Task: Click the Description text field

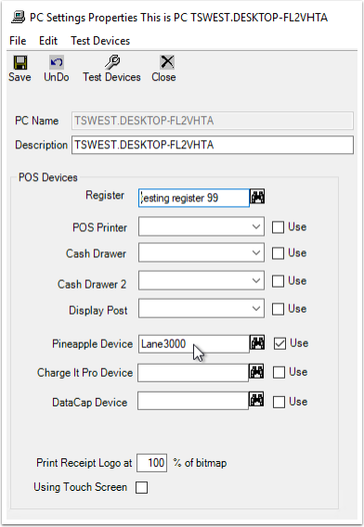Action: coord(213,145)
